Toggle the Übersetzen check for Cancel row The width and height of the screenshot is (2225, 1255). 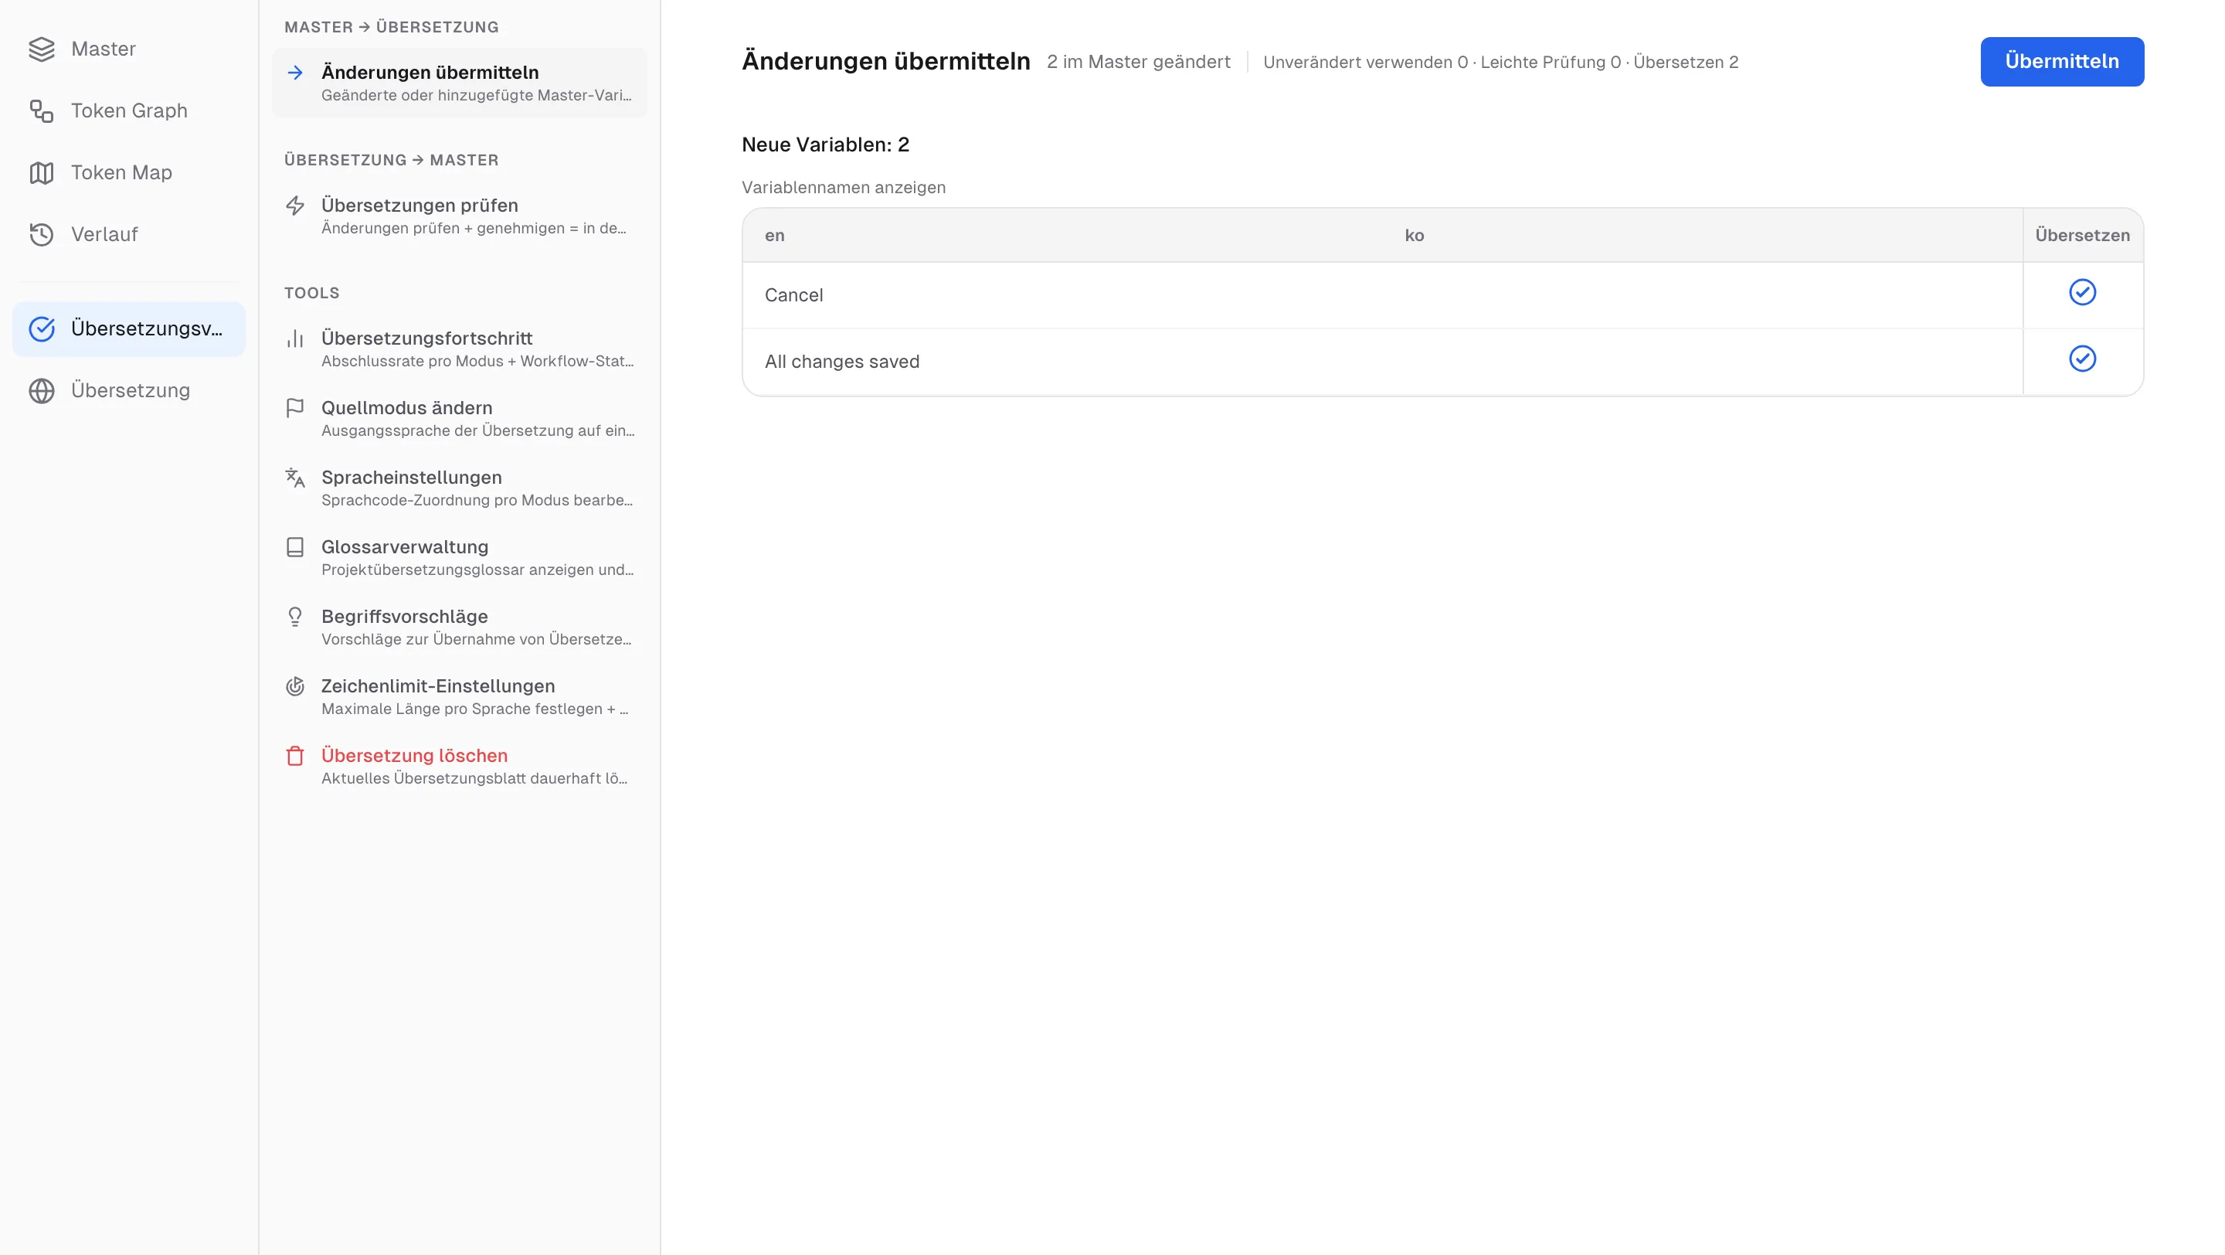pos(2081,292)
